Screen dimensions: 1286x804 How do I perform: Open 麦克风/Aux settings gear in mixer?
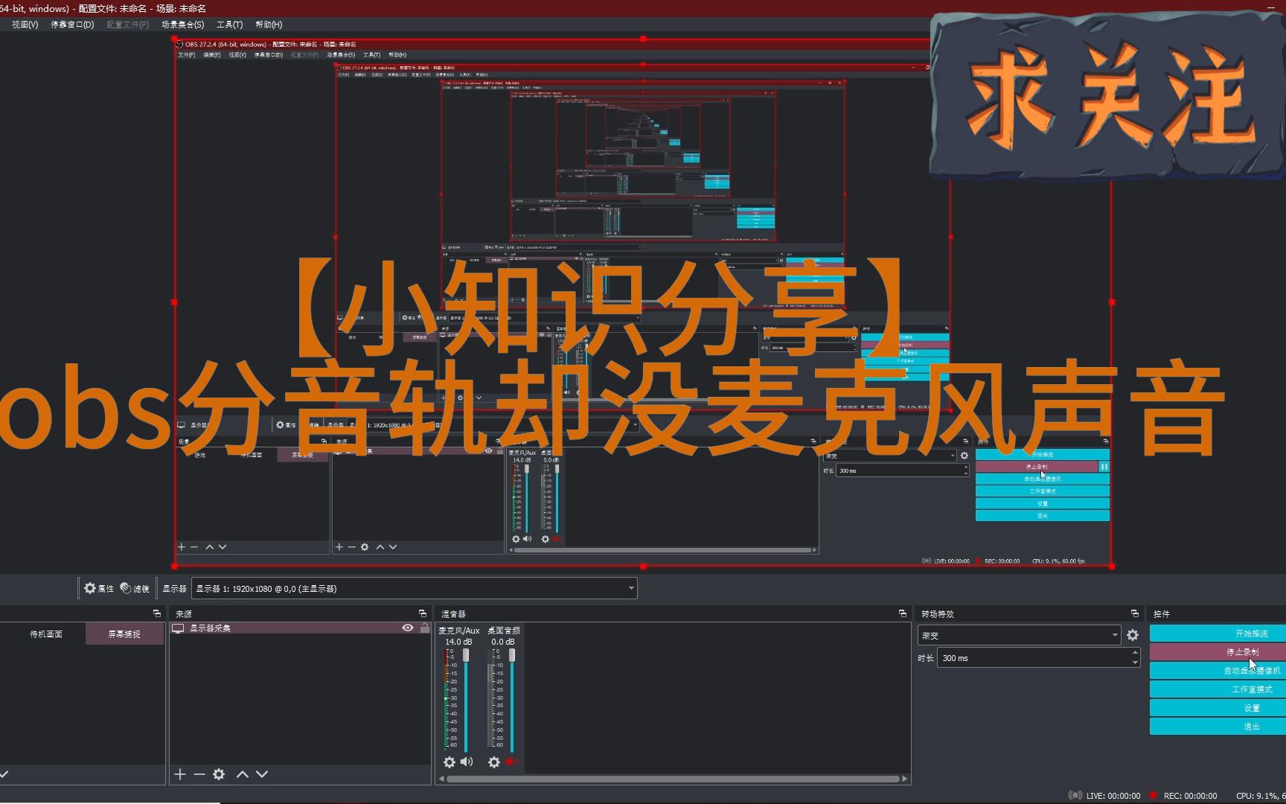click(449, 762)
